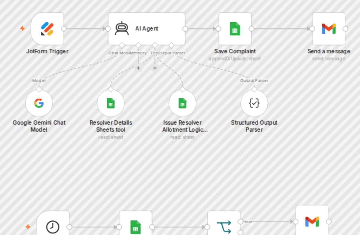Viewport: 360px width, 235px height.
Task: Click the JotForm Trigger output connector
Action: (x=64, y=29)
